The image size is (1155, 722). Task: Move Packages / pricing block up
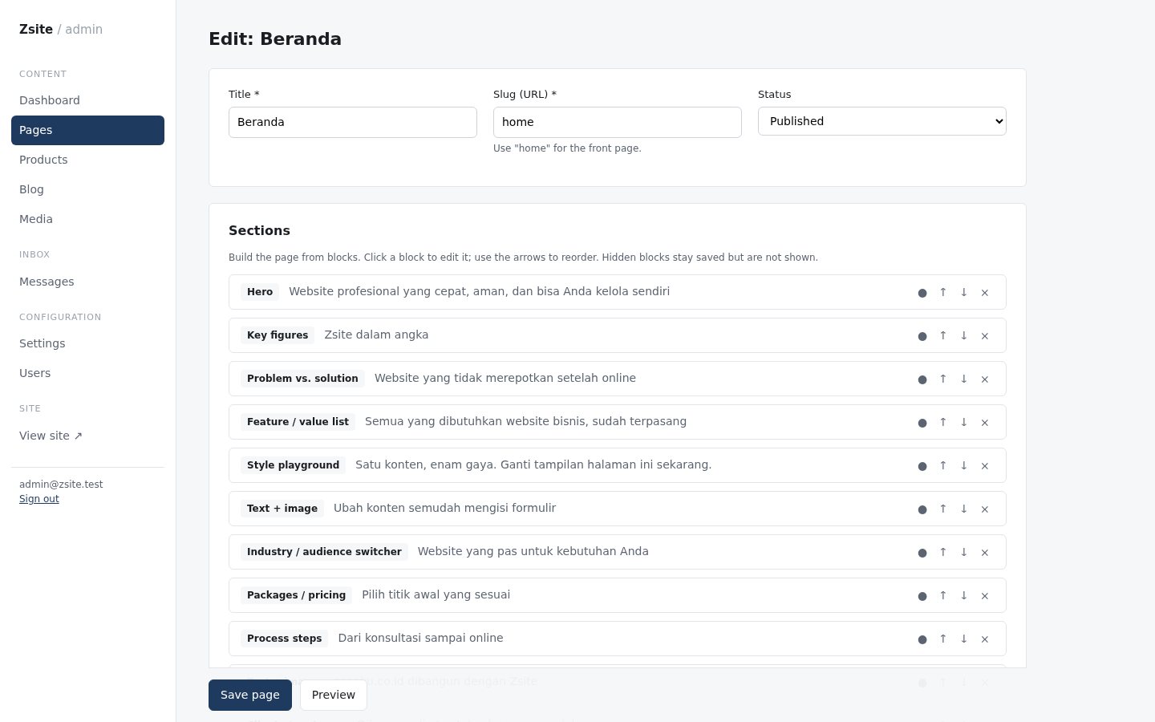pos(943,595)
